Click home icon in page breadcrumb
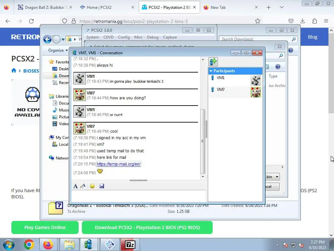 coord(14,71)
